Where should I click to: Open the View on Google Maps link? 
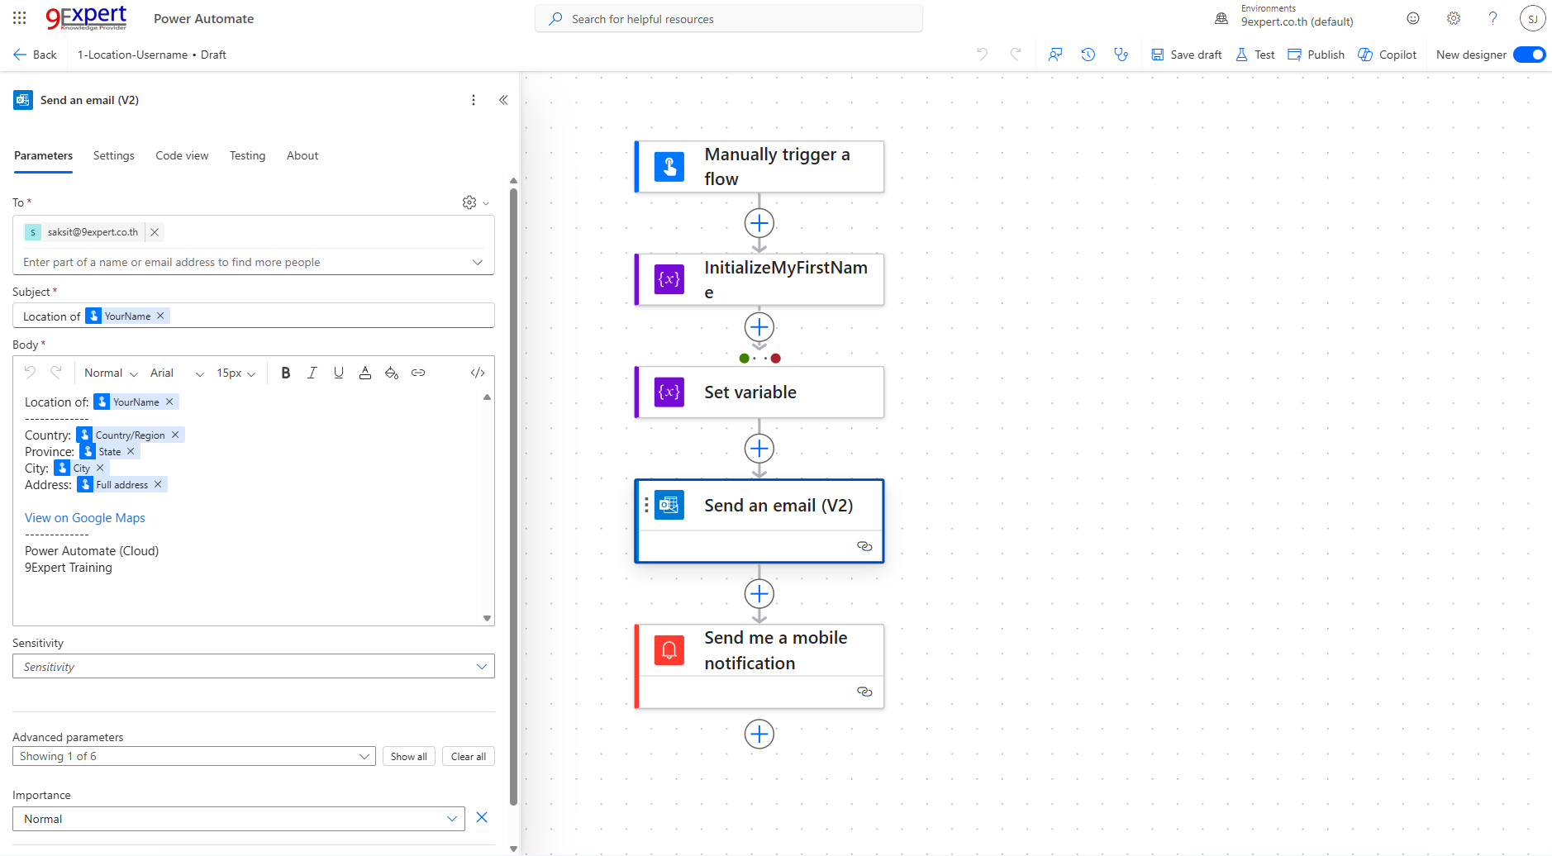pos(84,517)
